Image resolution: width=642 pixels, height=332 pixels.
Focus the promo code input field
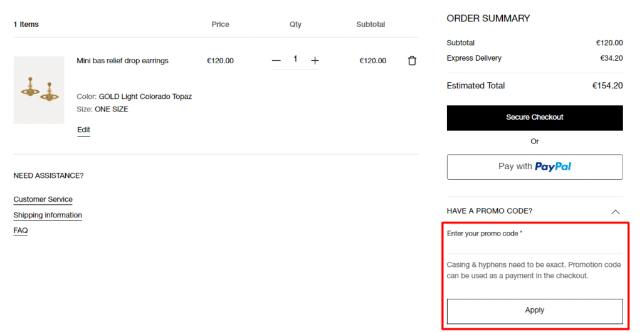(x=534, y=246)
